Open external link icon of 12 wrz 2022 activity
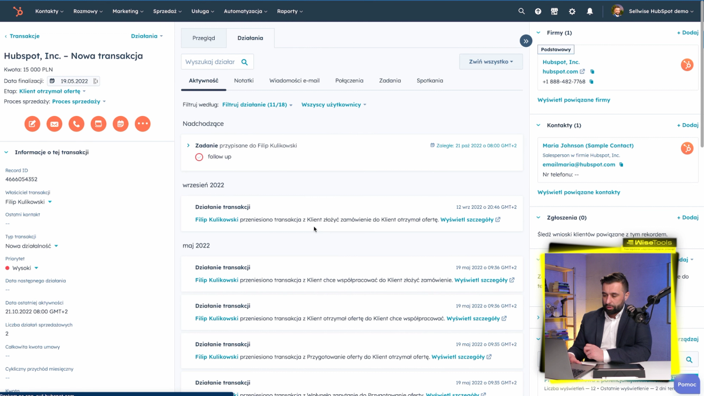The width and height of the screenshot is (704, 396). (x=498, y=220)
